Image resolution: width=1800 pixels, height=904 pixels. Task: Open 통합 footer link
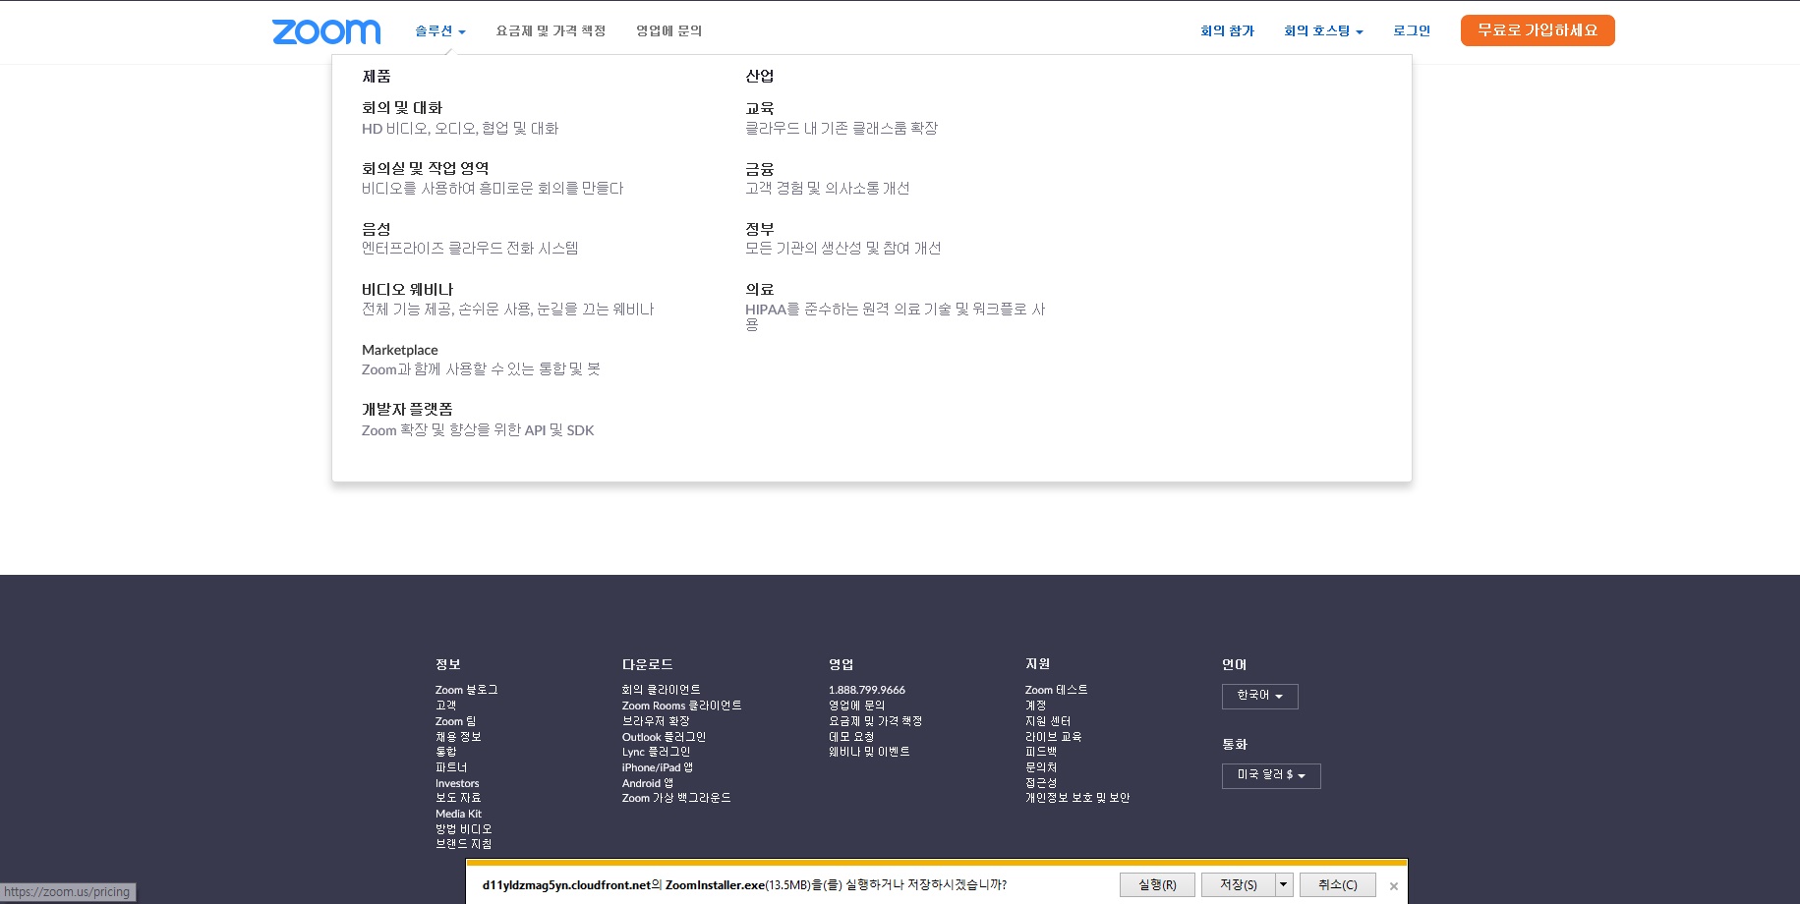(445, 752)
